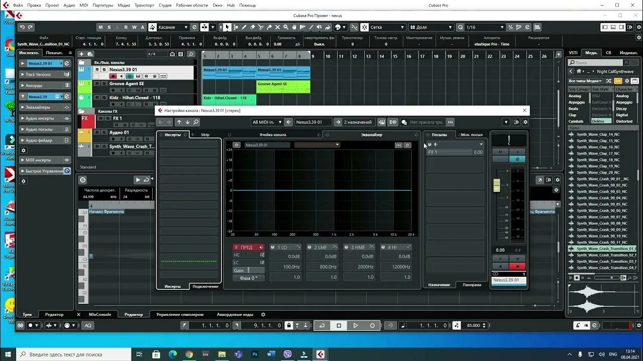The image size is (643, 361).
Task: Mute the Nexus3.39 01 track
Action: pos(97,70)
